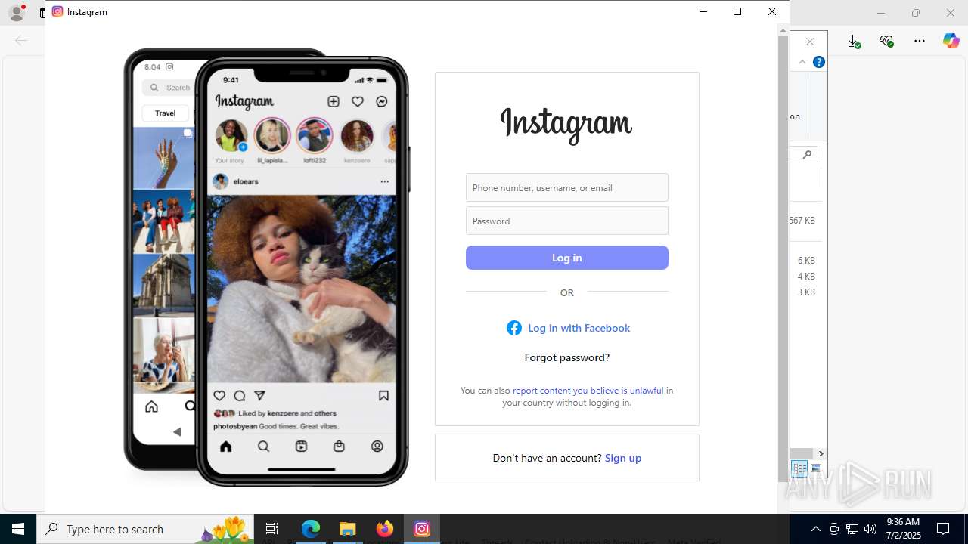Open the Forgot password? link

[567, 357]
